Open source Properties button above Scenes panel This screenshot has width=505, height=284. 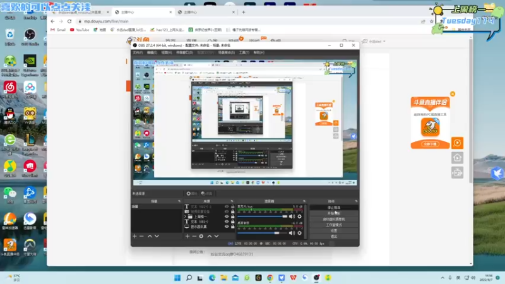point(192,194)
